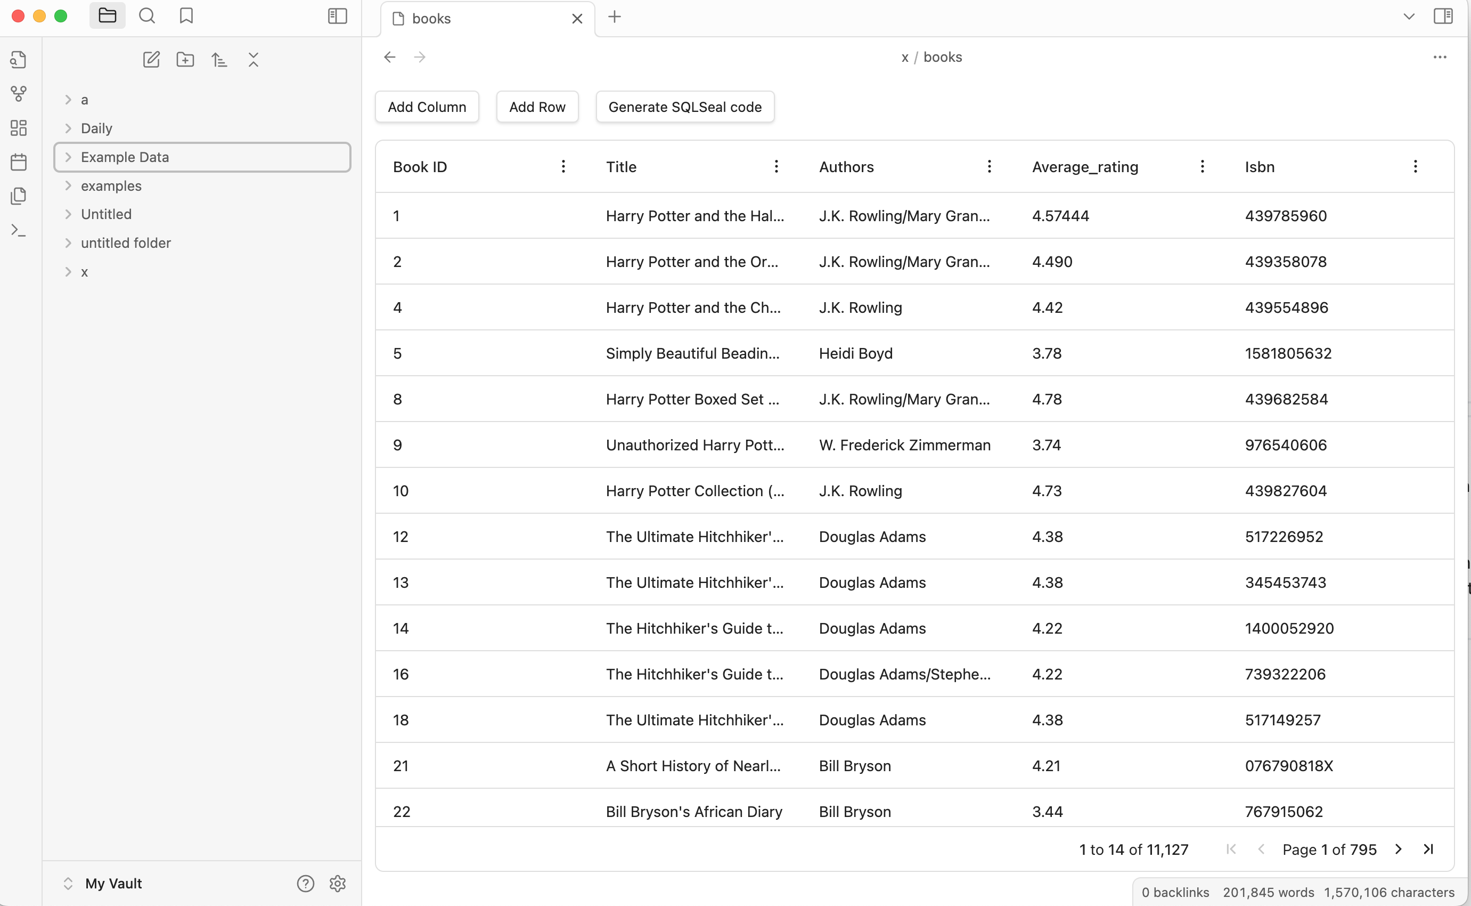This screenshot has width=1471, height=906.
Task: Click the edit/pencil icon in sidebar
Action: (x=150, y=60)
